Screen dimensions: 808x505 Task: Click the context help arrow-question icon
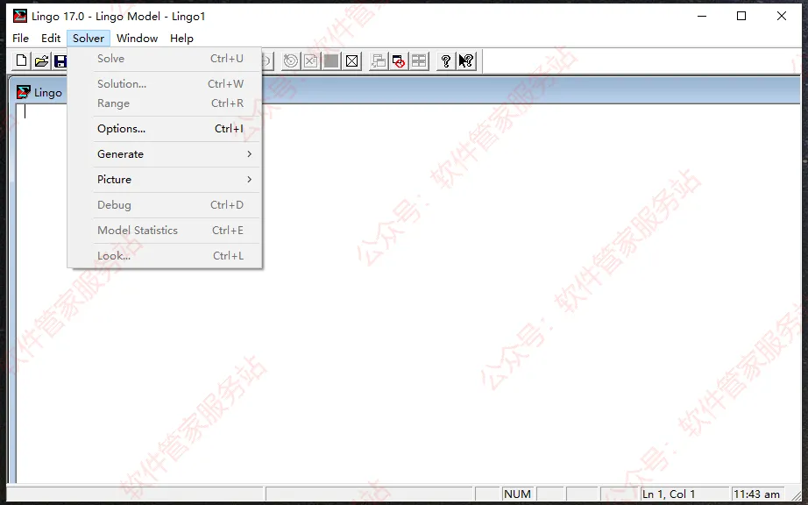point(466,61)
